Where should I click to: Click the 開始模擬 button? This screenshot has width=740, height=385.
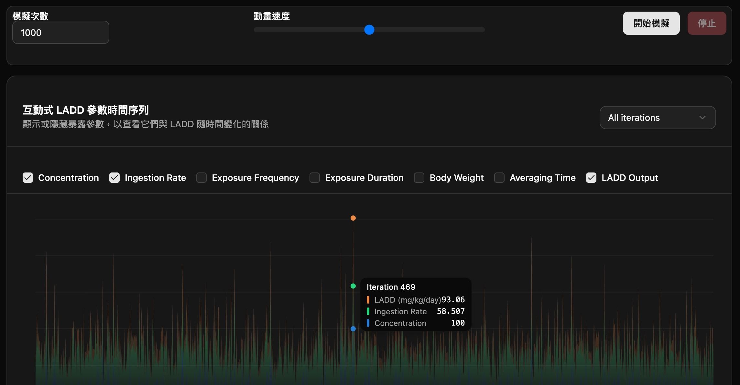pyautogui.click(x=651, y=23)
